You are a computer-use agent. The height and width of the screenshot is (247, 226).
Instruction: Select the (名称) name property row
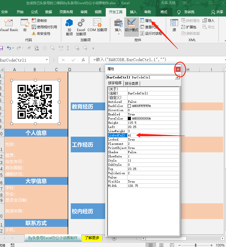[143, 93]
